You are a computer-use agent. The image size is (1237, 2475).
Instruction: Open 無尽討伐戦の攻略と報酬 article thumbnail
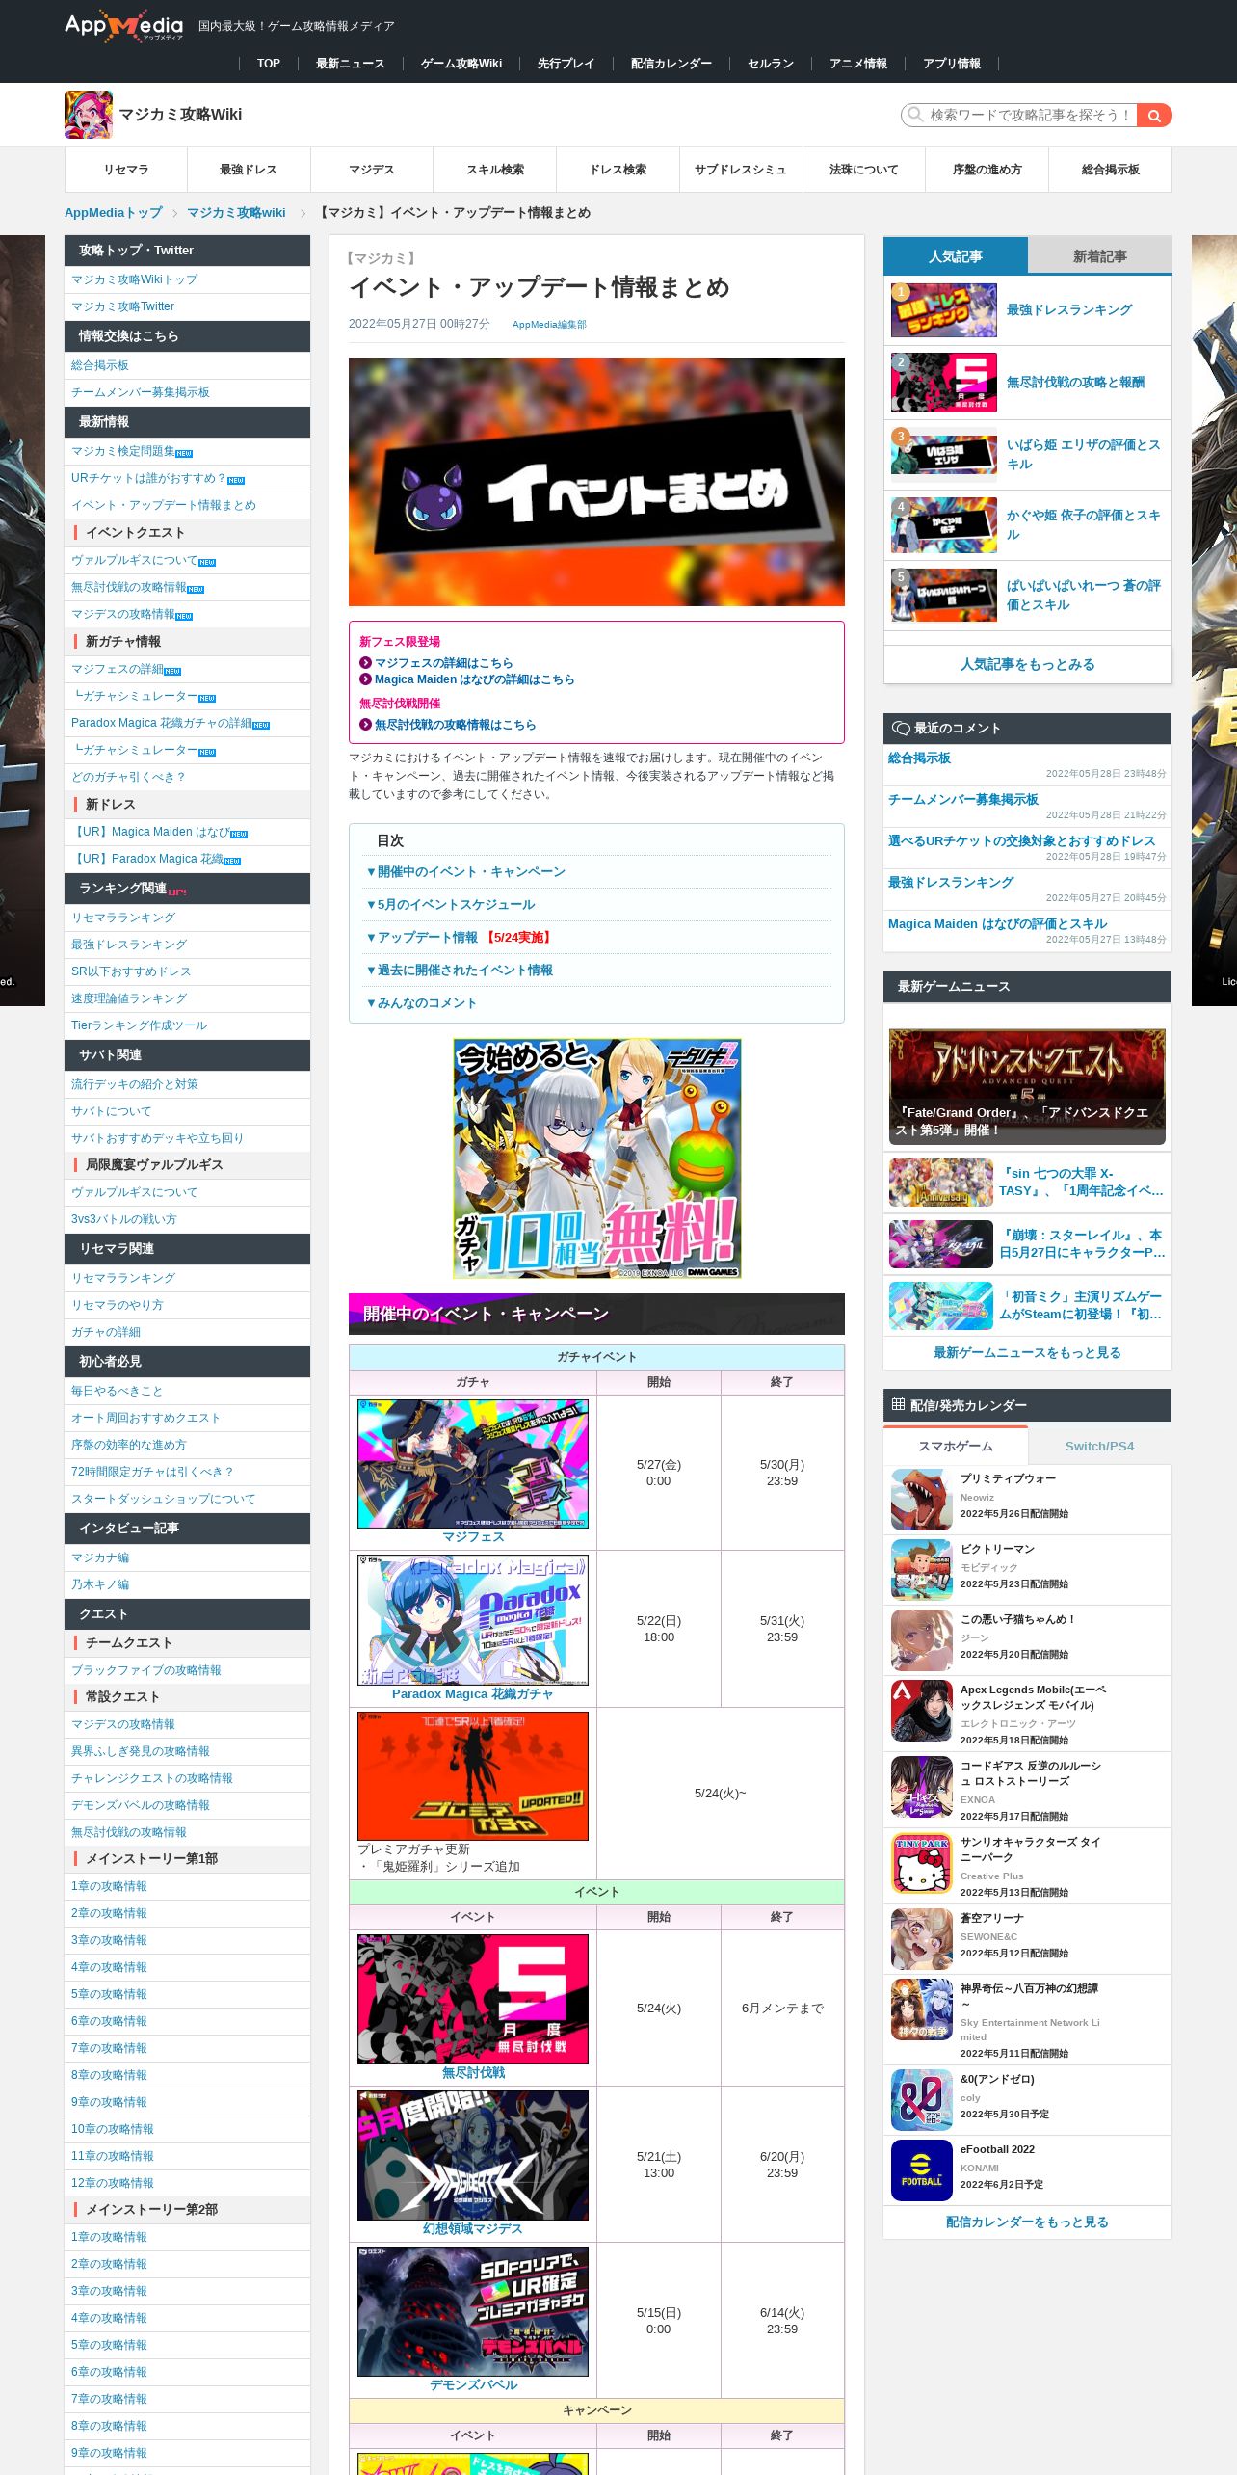click(x=944, y=383)
